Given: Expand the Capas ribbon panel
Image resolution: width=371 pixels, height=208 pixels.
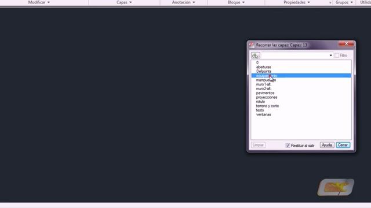Looking at the screenshot, I should [124, 2].
